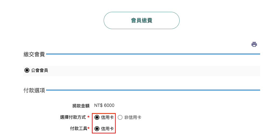Click the printer icon to print page

point(254,44)
